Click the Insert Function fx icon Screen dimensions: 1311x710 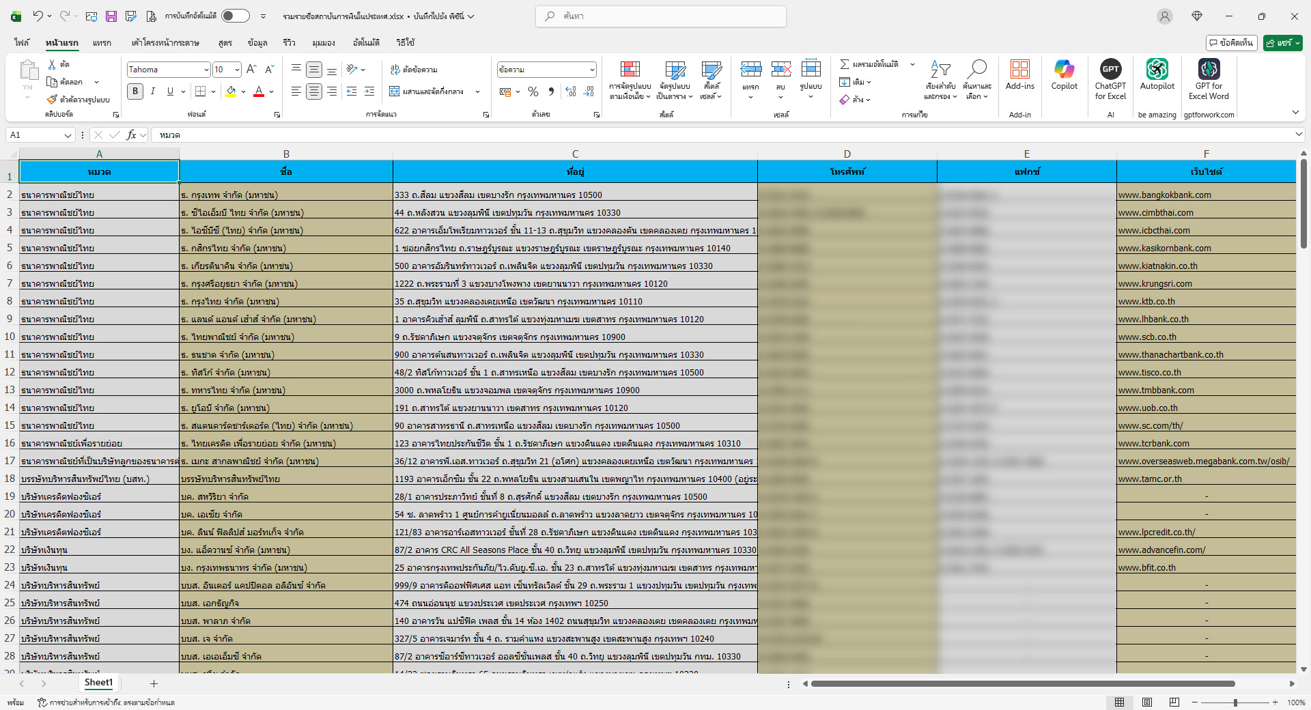click(x=131, y=135)
